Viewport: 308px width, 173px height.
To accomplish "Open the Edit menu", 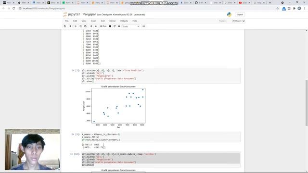I will tap(75, 21).
